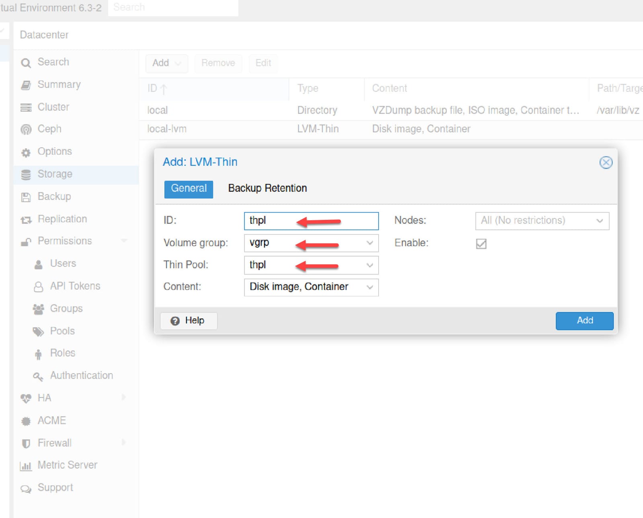Expand the Permissions tree section

tap(124, 241)
